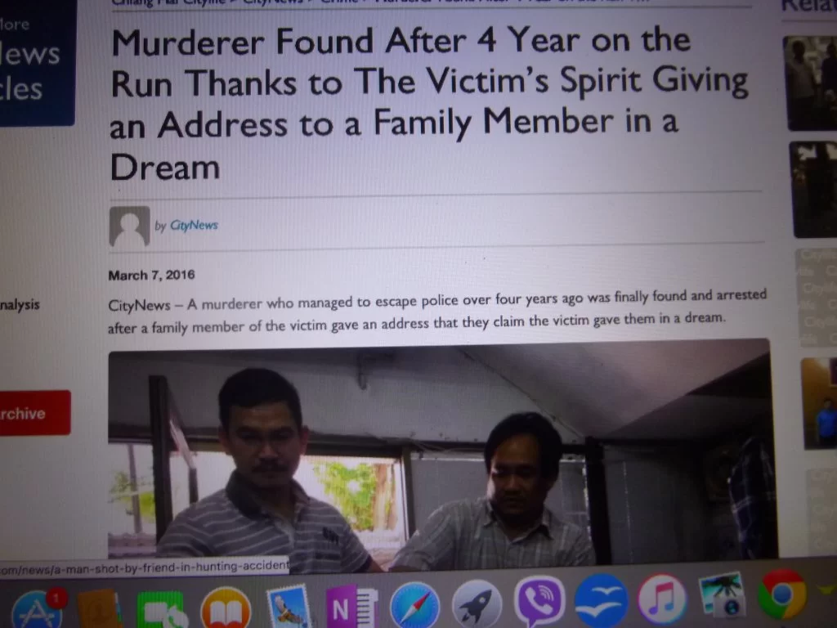Launch Image Capture camera icon
The image size is (837, 628).
click(722, 595)
